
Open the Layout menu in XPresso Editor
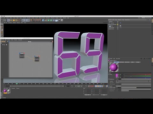[9, 40]
